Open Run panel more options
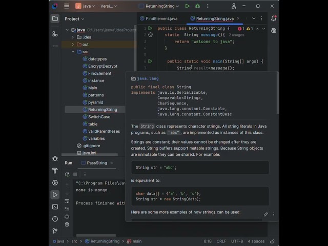Viewport: 328px width, 246px height. tap(85, 174)
